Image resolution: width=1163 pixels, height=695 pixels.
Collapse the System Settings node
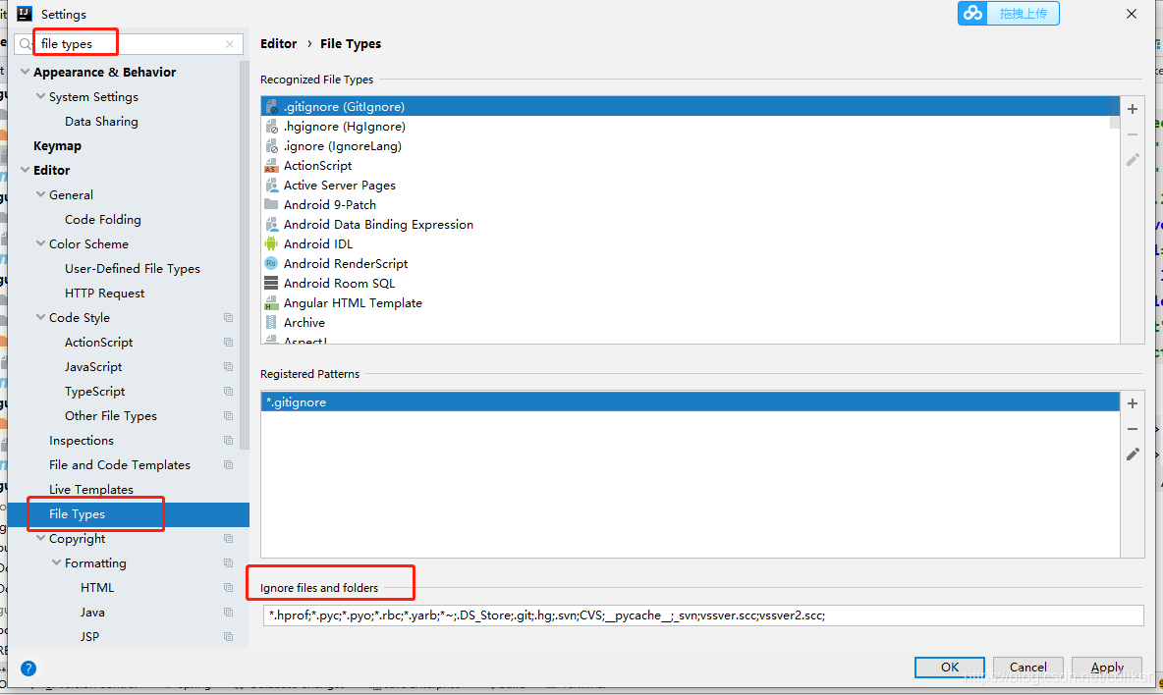[x=41, y=96]
